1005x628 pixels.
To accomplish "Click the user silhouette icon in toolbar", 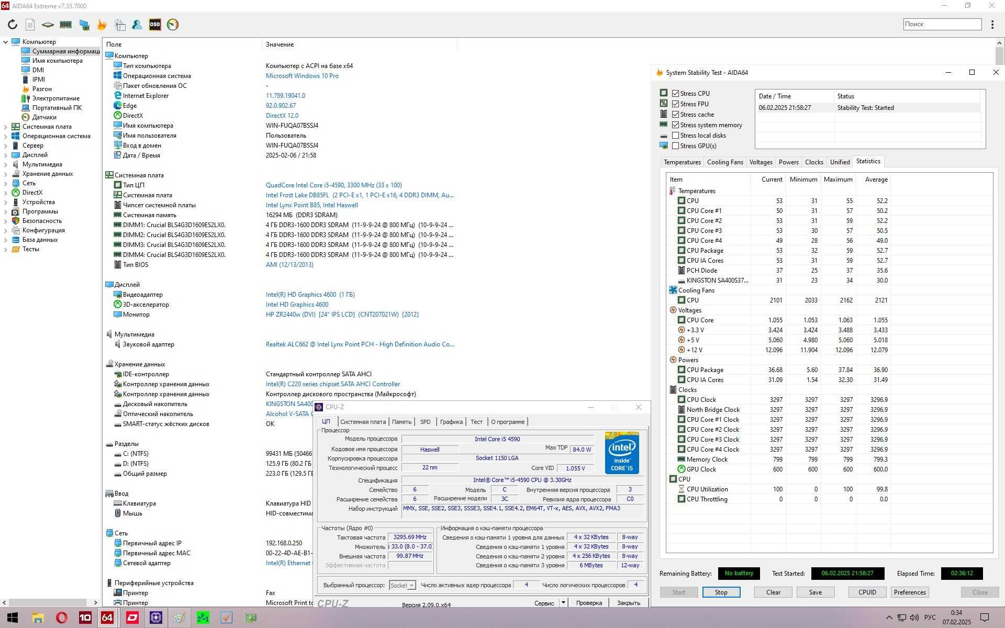I will [137, 25].
